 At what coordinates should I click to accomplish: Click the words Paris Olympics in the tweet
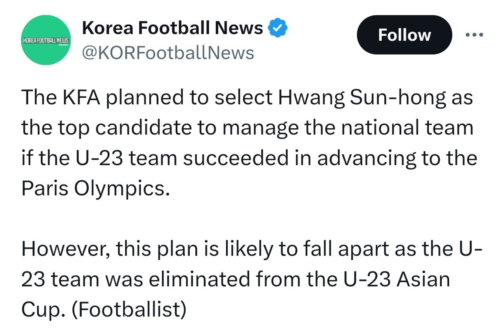point(92,188)
